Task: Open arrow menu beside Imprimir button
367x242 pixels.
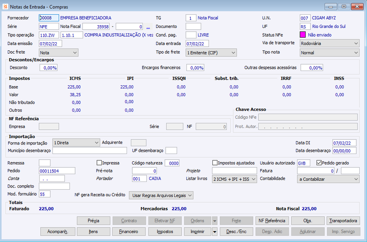Action: [215, 232]
